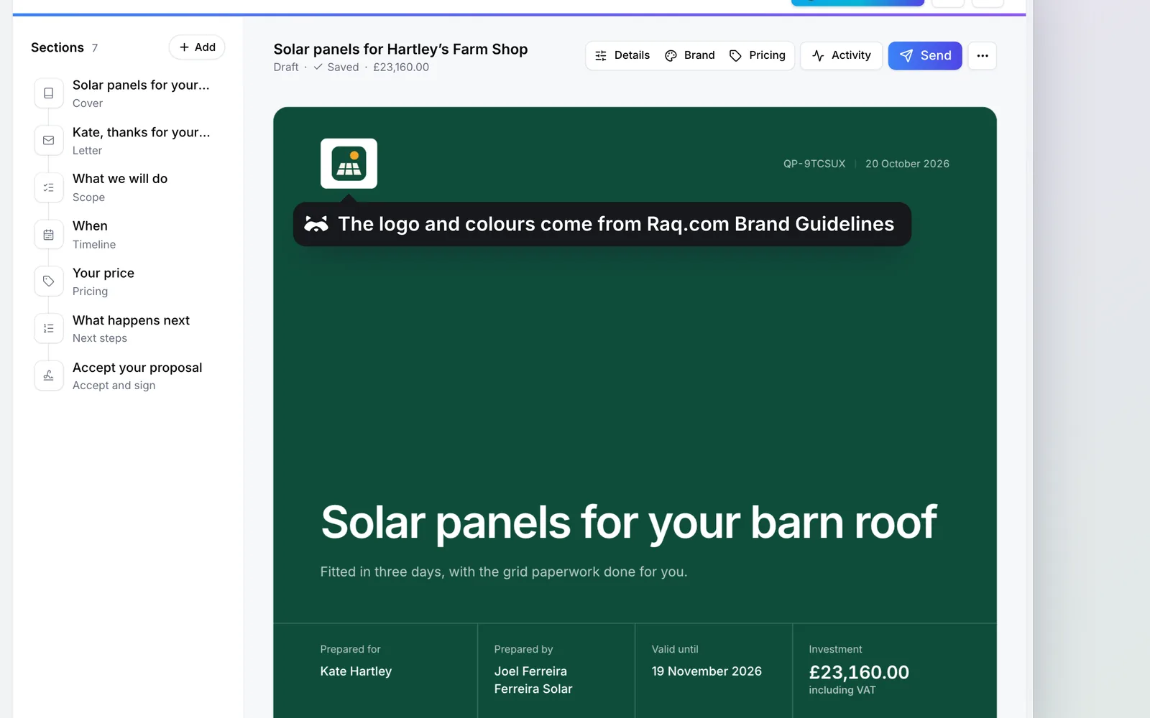Click the subtitle 'Fitted in three days...'

pyautogui.click(x=504, y=572)
